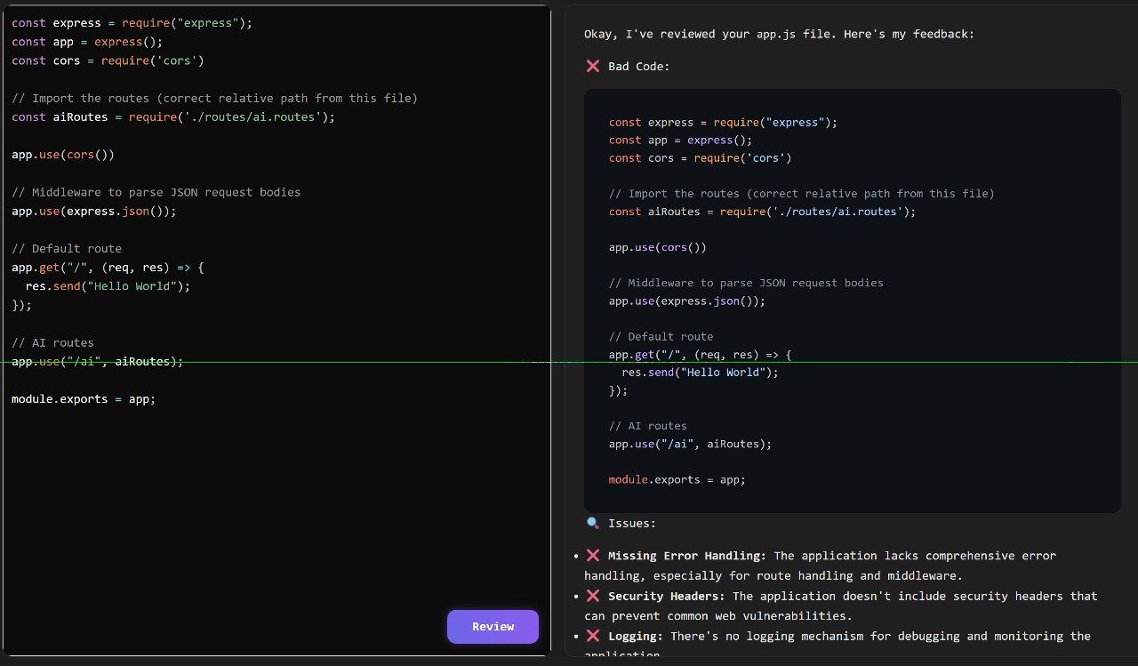Image resolution: width=1138 pixels, height=666 pixels.
Task: Click the red X icon before Security Headers
Action: (x=593, y=596)
